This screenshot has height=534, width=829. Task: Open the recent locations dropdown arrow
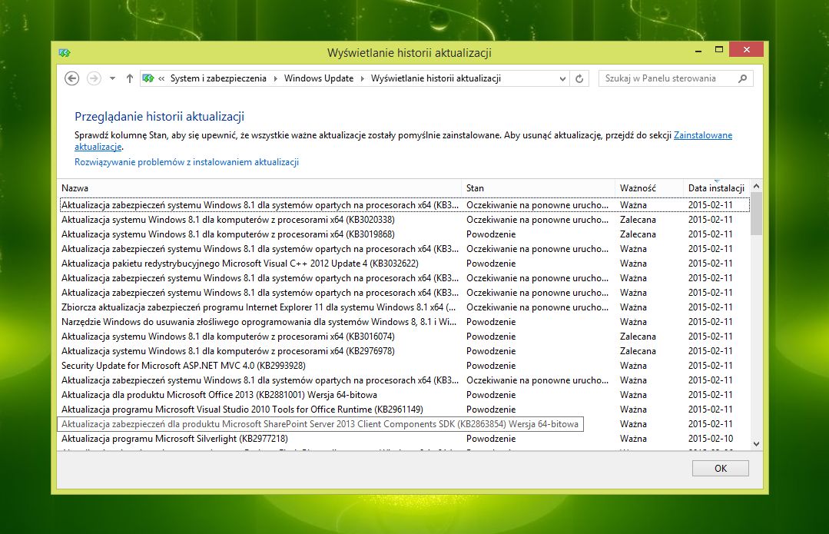(112, 78)
